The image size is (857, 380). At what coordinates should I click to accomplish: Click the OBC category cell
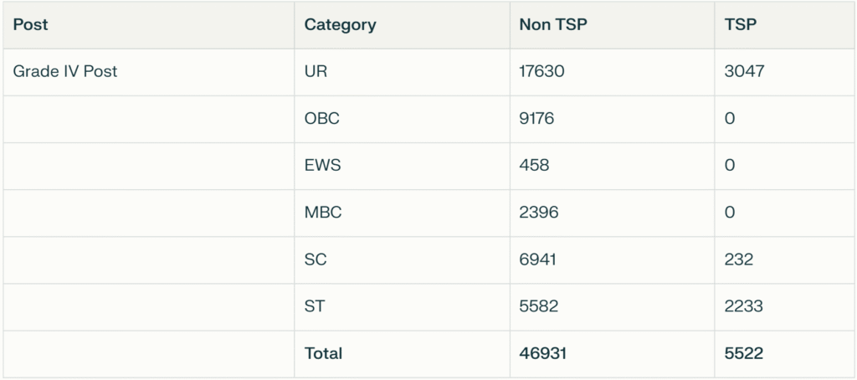pos(321,118)
